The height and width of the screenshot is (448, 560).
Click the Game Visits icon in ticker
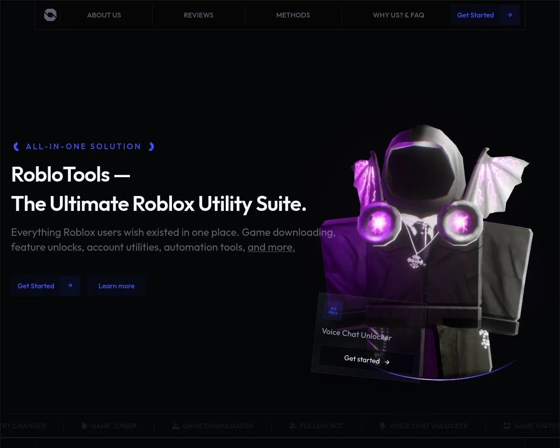(x=507, y=426)
